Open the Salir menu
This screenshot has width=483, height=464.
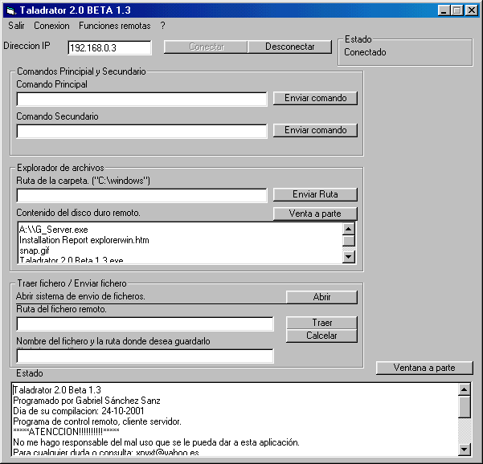[x=16, y=26]
